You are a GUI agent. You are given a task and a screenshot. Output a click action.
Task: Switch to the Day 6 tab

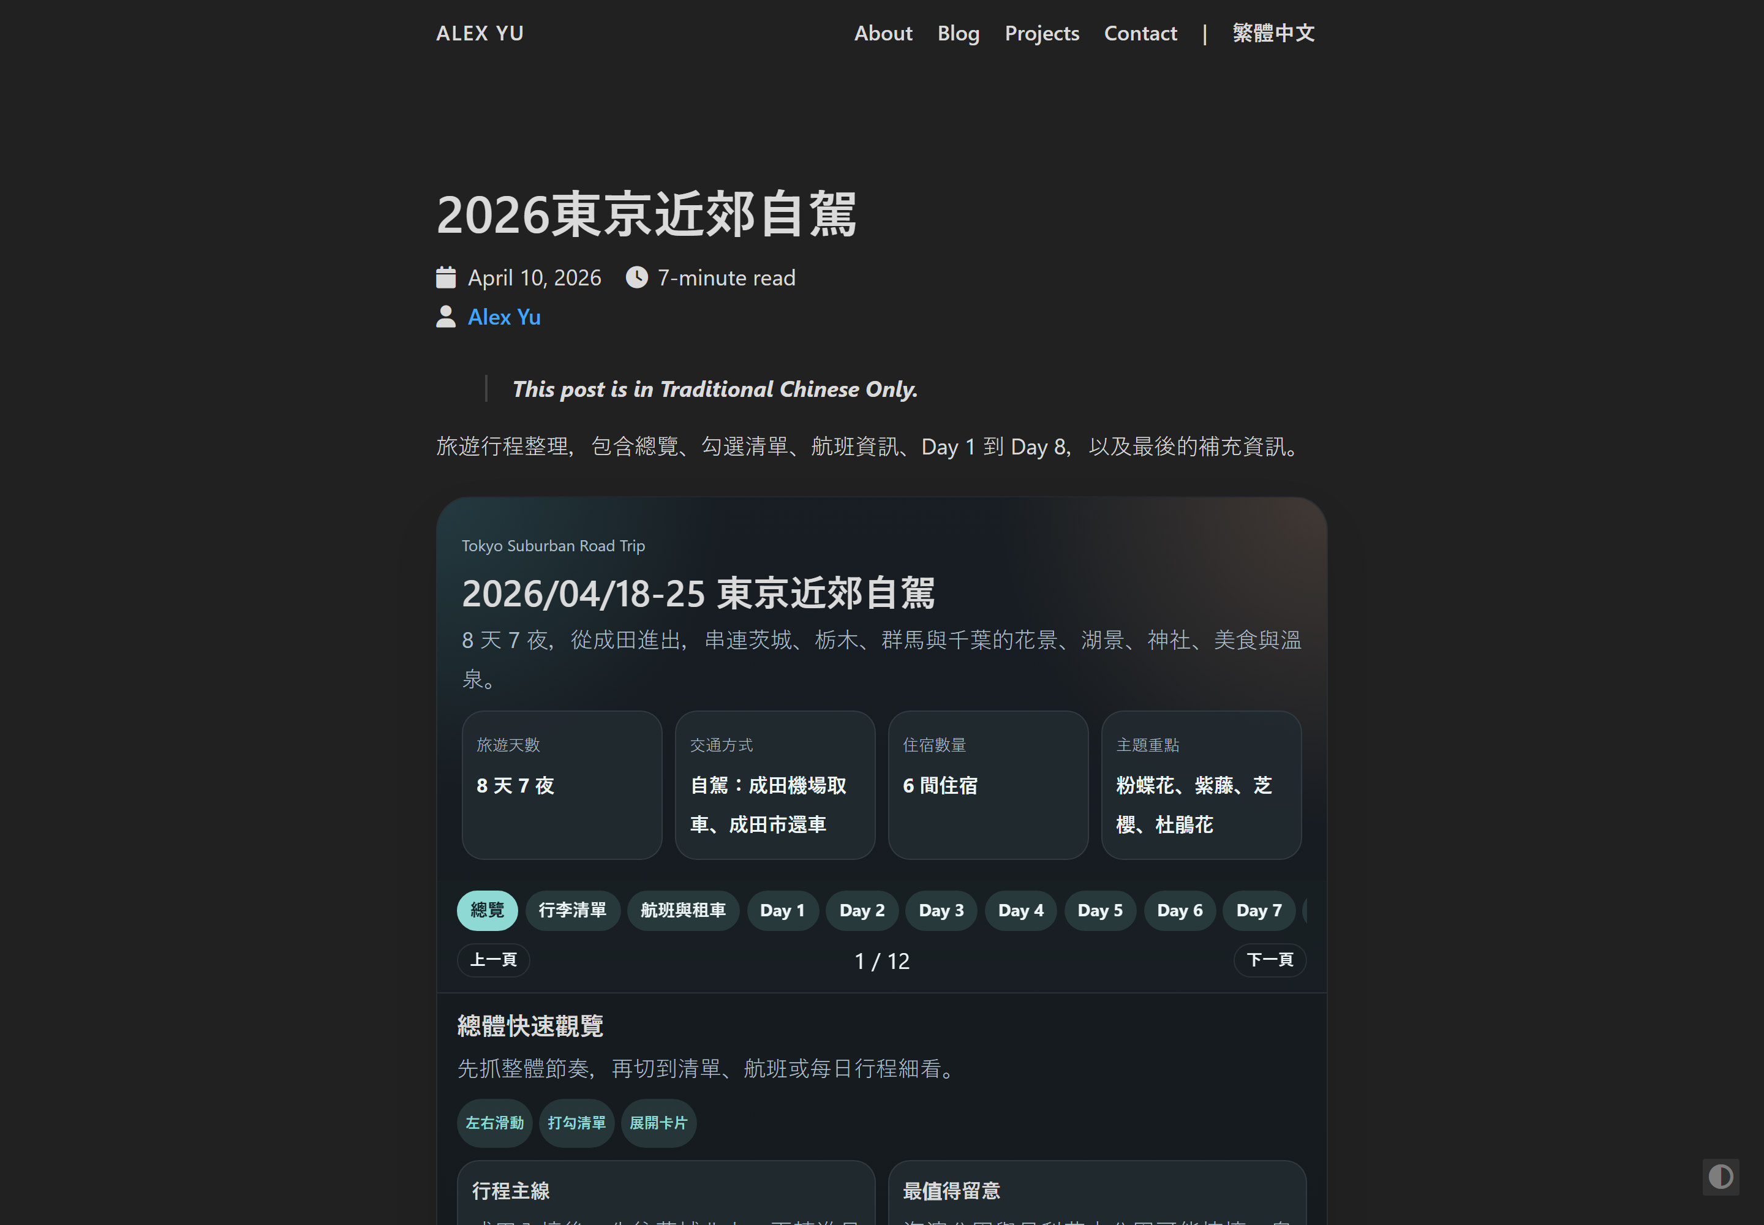[1180, 910]
